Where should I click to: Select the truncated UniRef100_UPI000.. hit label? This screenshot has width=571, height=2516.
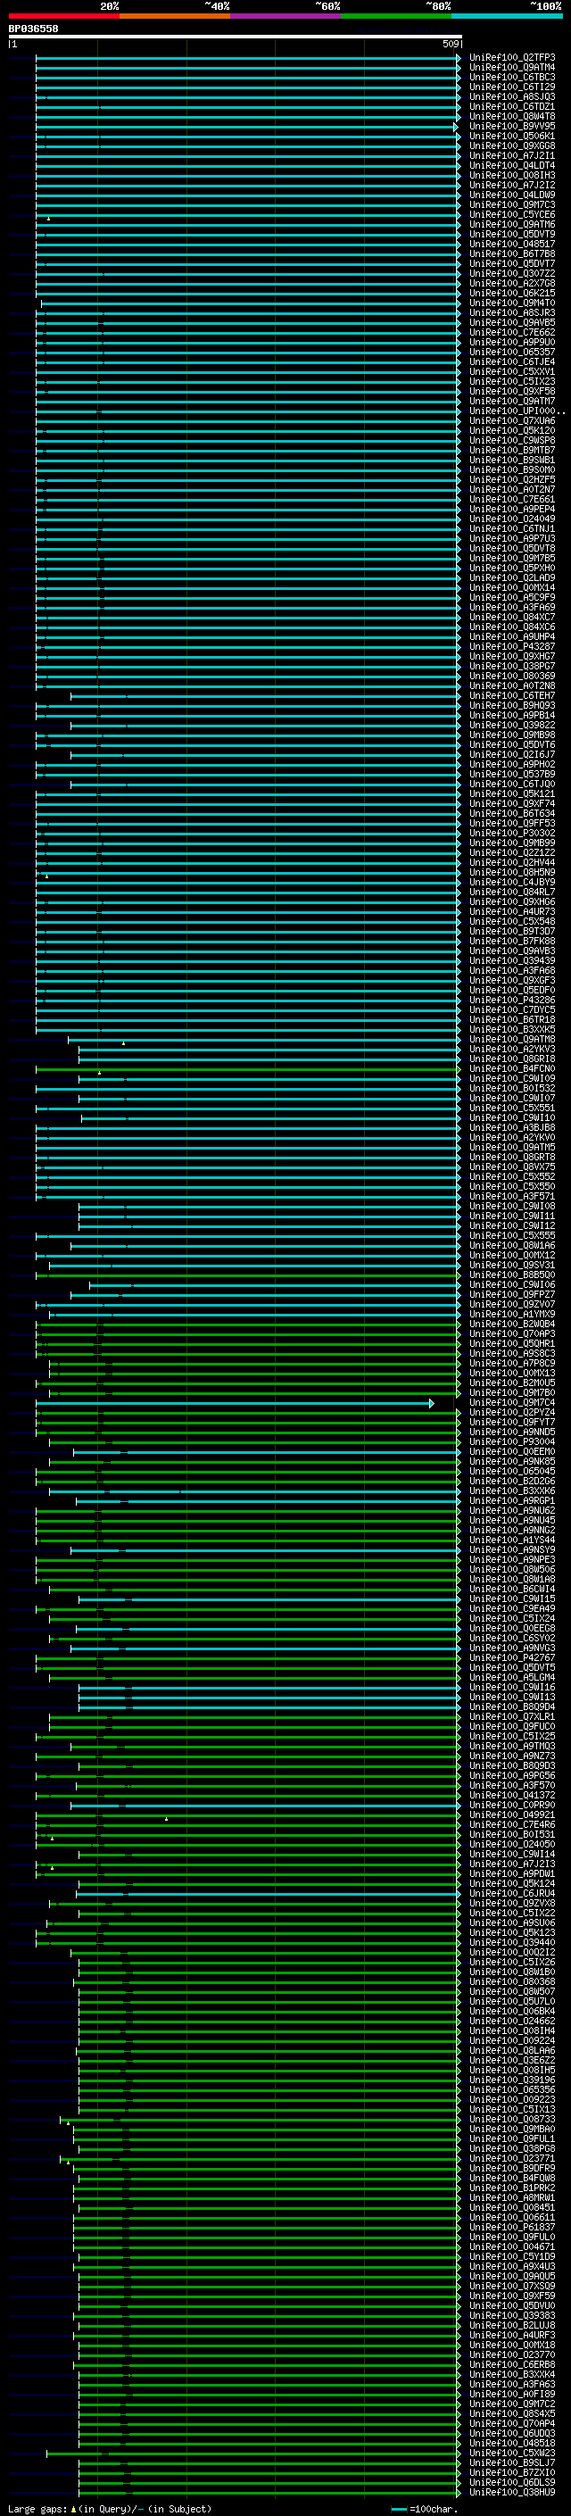tap(517, 411)
